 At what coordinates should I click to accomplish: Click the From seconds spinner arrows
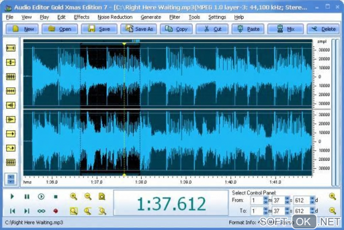pos(287,200)
